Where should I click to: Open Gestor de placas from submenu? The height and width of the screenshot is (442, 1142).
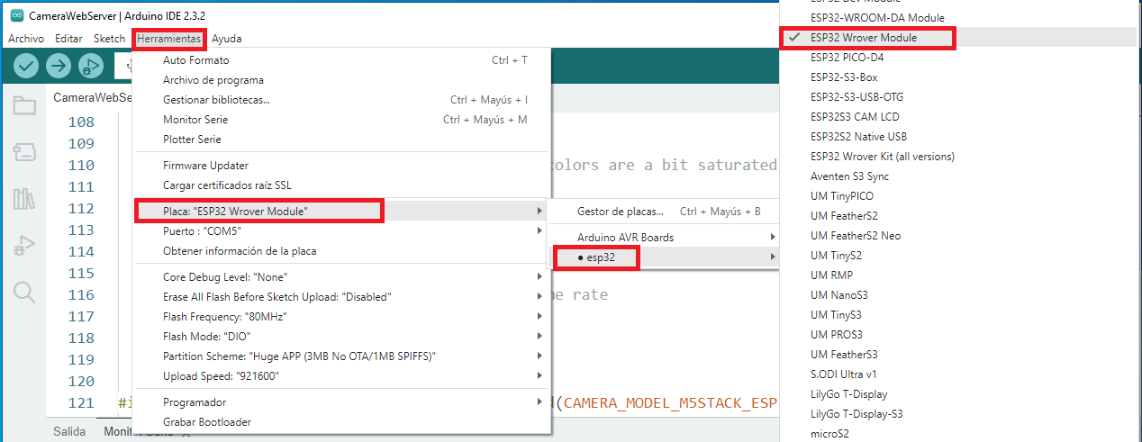pyautogui.click(x=620, y=212)
